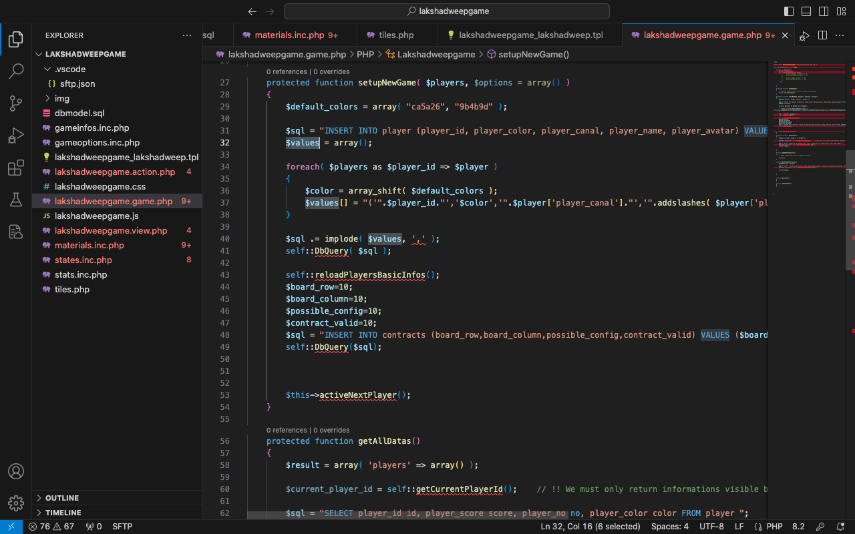The image size is (855, 534).
Task: Expand the img folder
Action: pos(117,98)
